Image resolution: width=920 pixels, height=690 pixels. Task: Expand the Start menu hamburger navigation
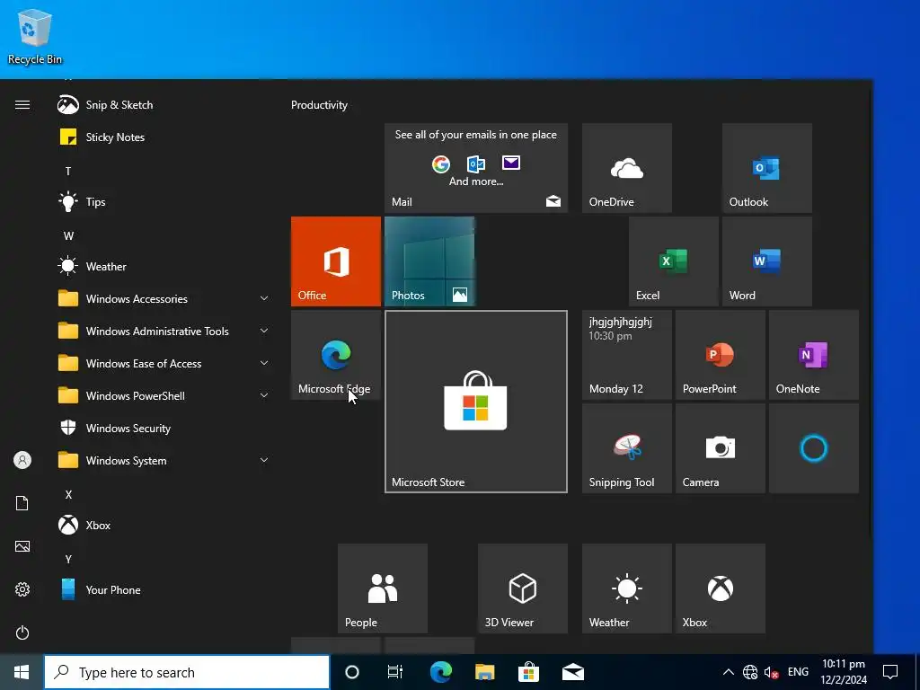coord(22,105)
